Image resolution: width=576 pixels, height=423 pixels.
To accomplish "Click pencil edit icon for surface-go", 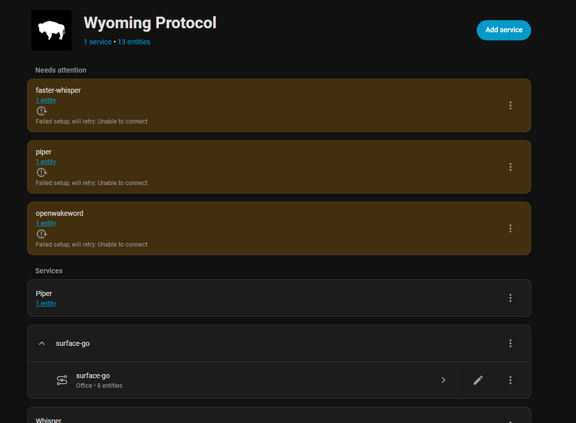I will pyautogui.click(x=478, y=380).
